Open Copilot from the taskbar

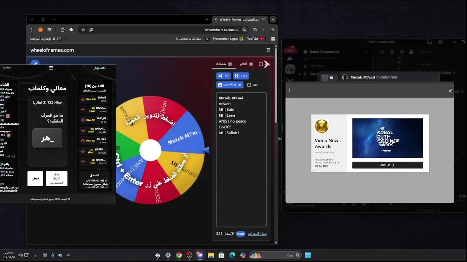[243, 255]
